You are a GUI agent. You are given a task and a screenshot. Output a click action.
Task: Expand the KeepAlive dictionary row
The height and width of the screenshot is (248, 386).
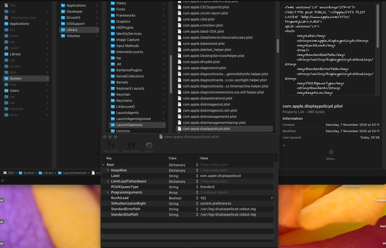(x=108, y=170)
